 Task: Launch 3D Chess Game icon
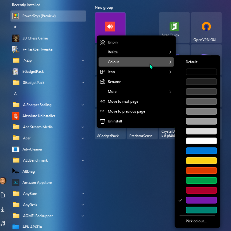click(16, 38)
